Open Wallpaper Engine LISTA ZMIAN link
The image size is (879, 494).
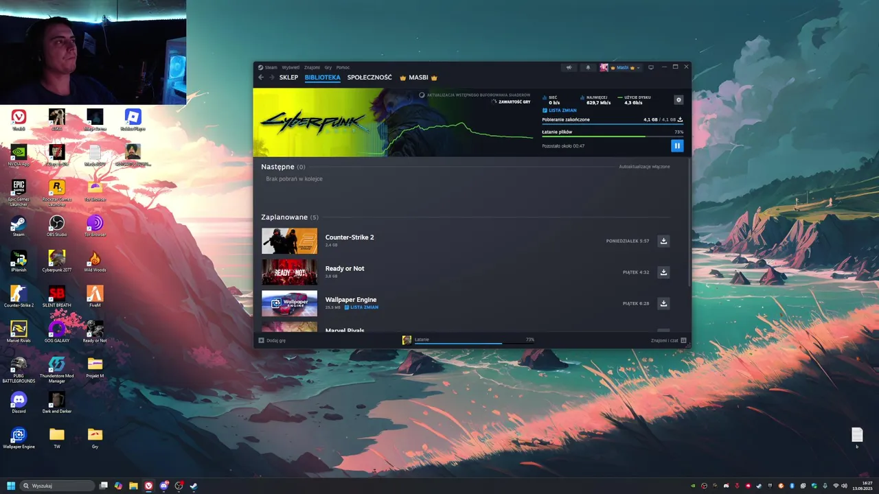(361, 307)
